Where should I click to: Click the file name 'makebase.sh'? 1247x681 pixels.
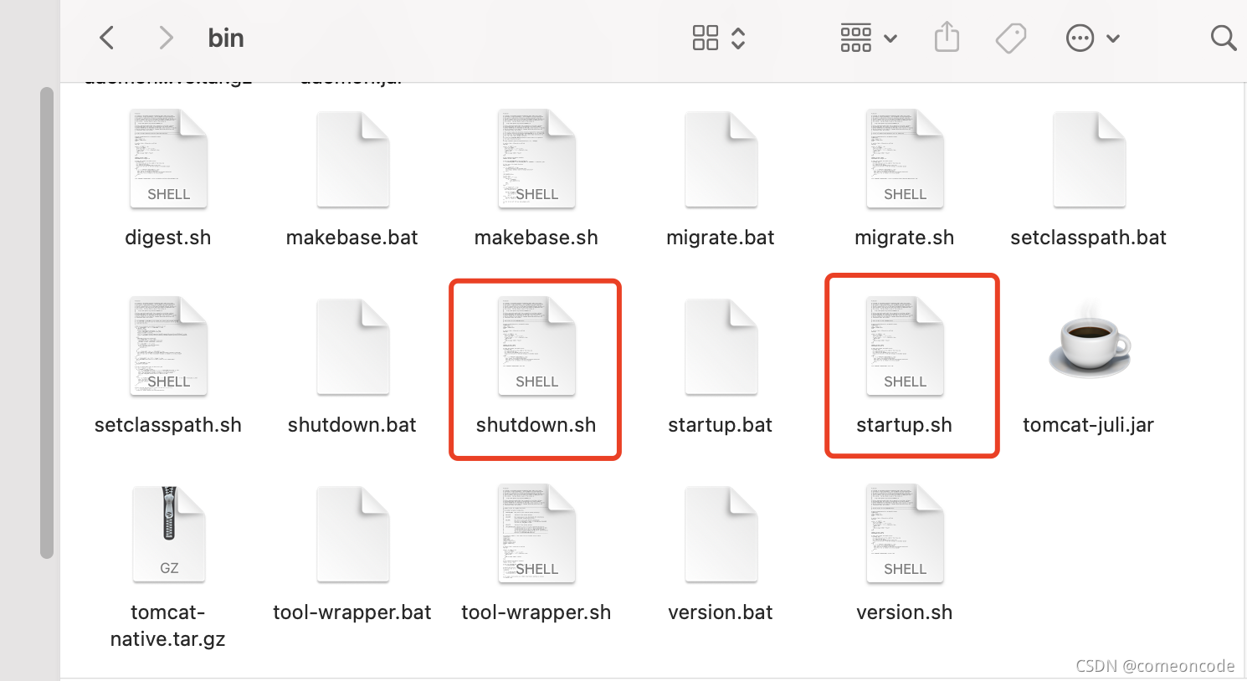536,238
